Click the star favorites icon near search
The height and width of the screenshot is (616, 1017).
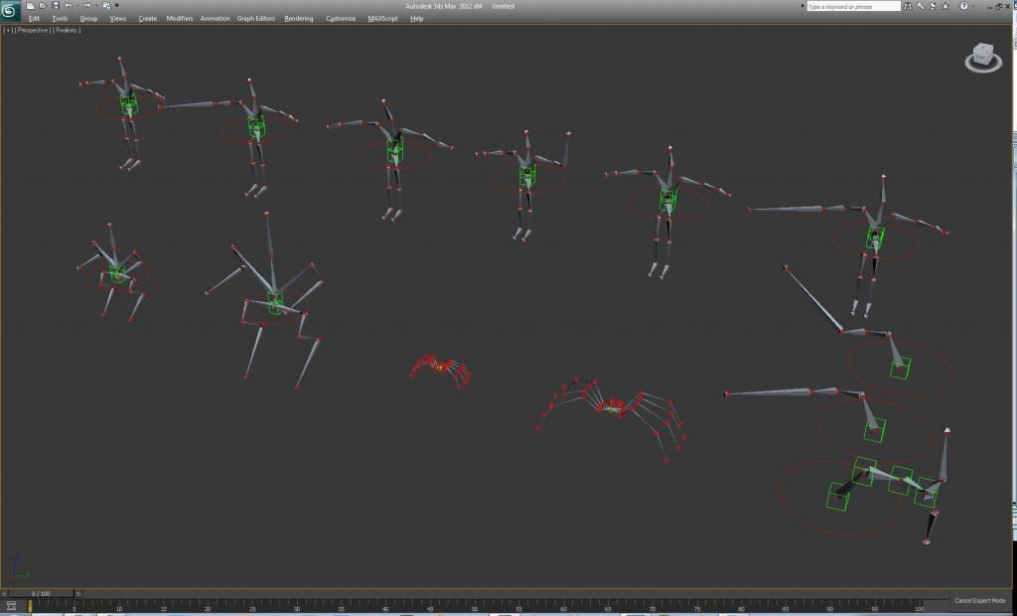pos(944,6)
